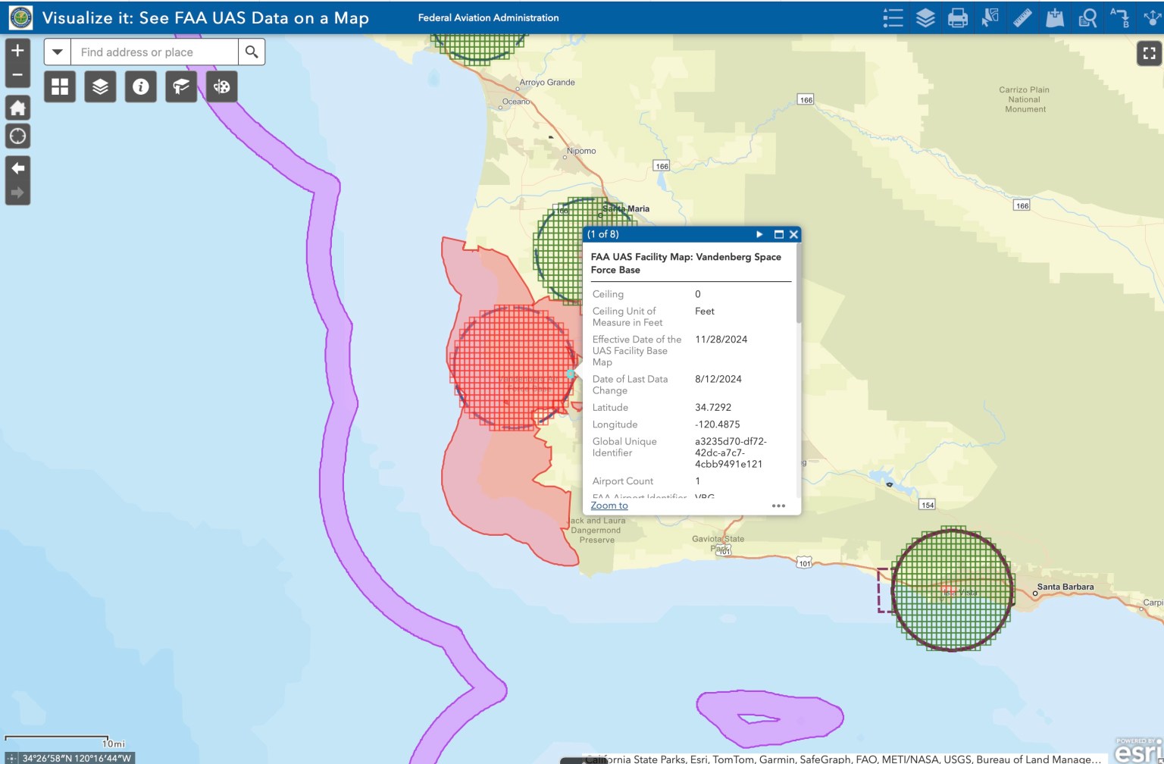Submit the address search with magnifier

click(252, 52)
